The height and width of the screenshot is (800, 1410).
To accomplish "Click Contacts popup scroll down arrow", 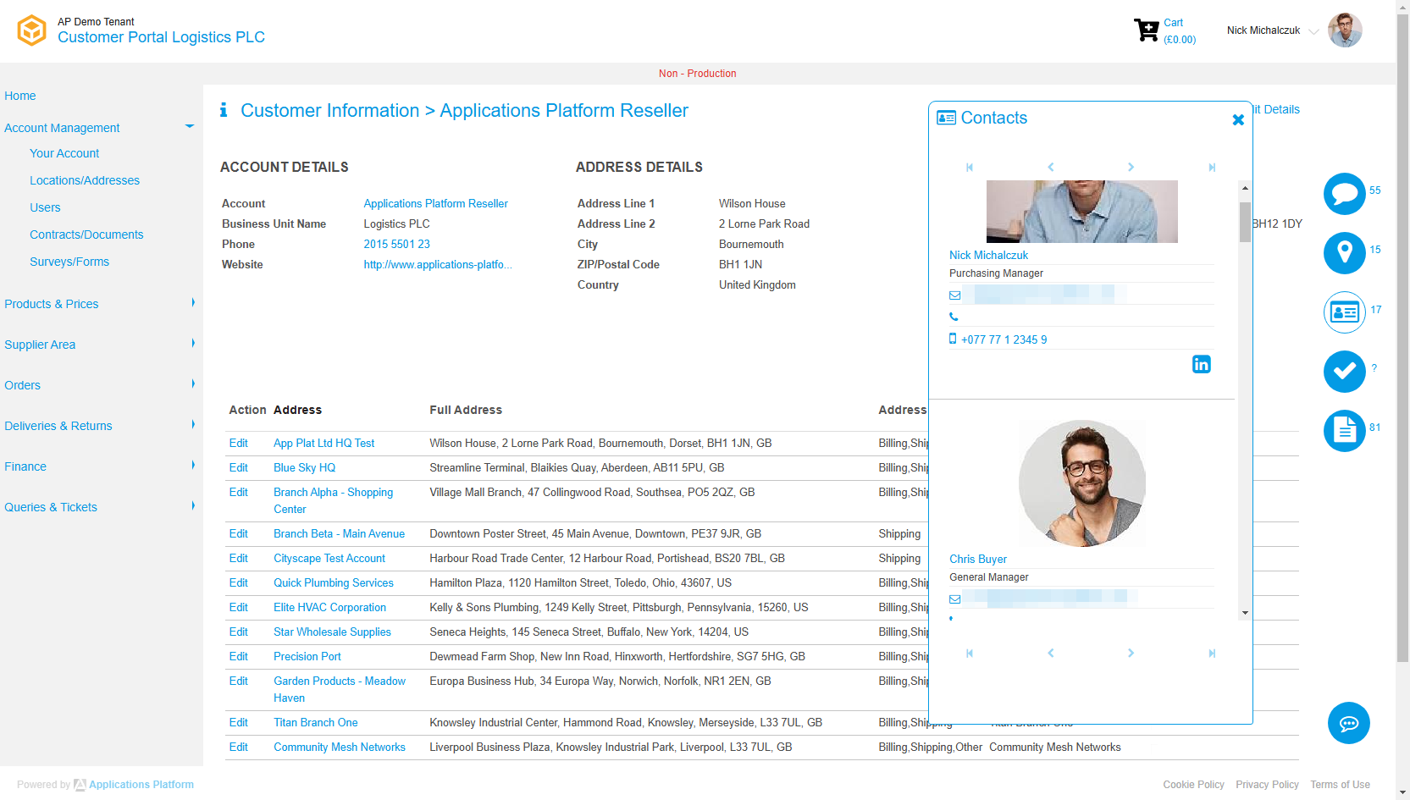I will pos(1245,613).
